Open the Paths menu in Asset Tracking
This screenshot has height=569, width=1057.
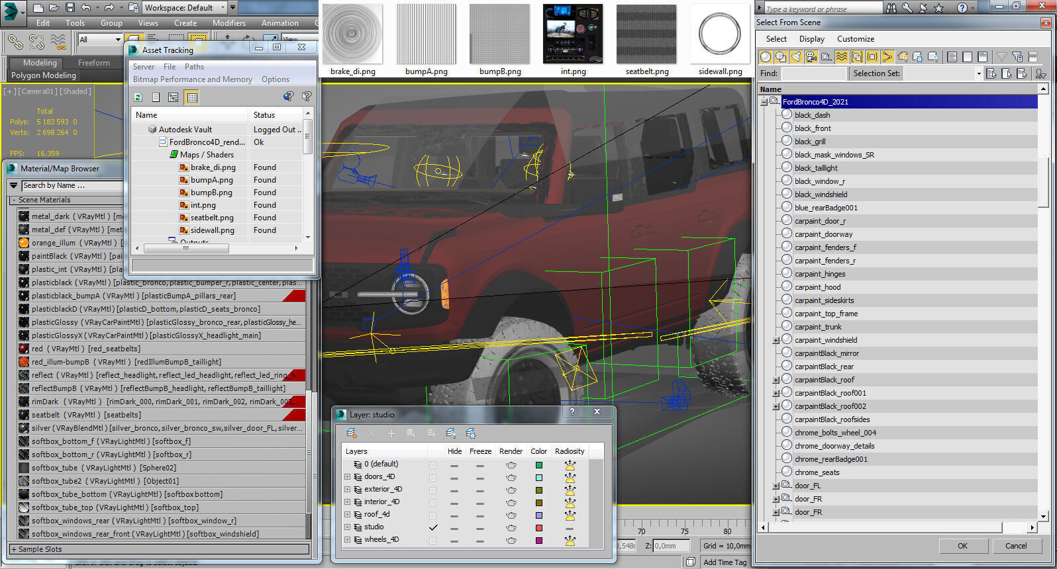click(x=194, y=67)
